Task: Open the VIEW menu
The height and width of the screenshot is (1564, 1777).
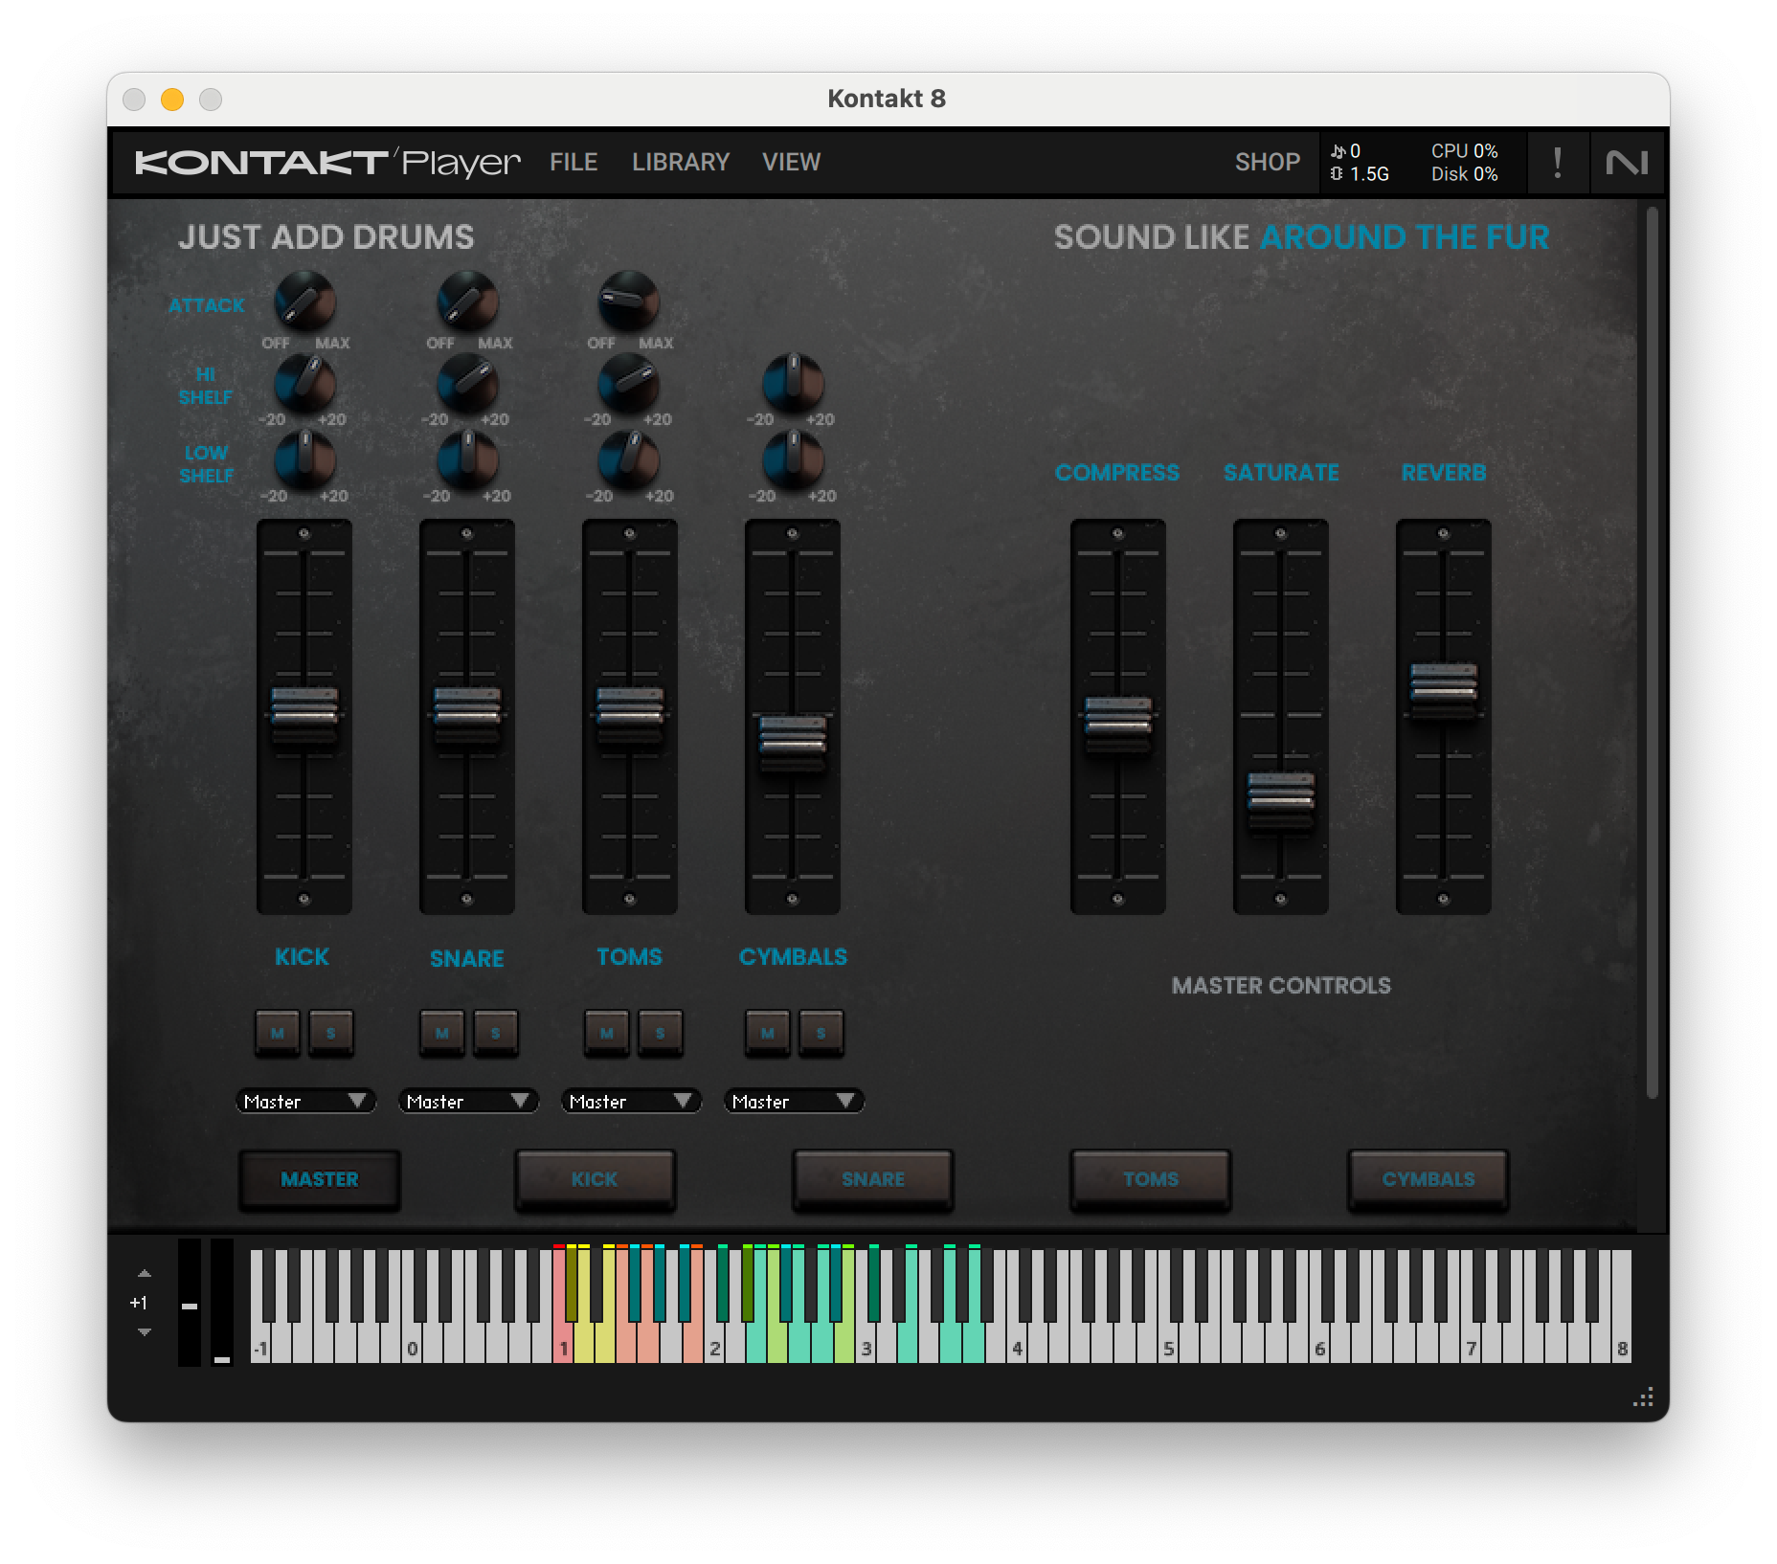Action: click(791, 163)
